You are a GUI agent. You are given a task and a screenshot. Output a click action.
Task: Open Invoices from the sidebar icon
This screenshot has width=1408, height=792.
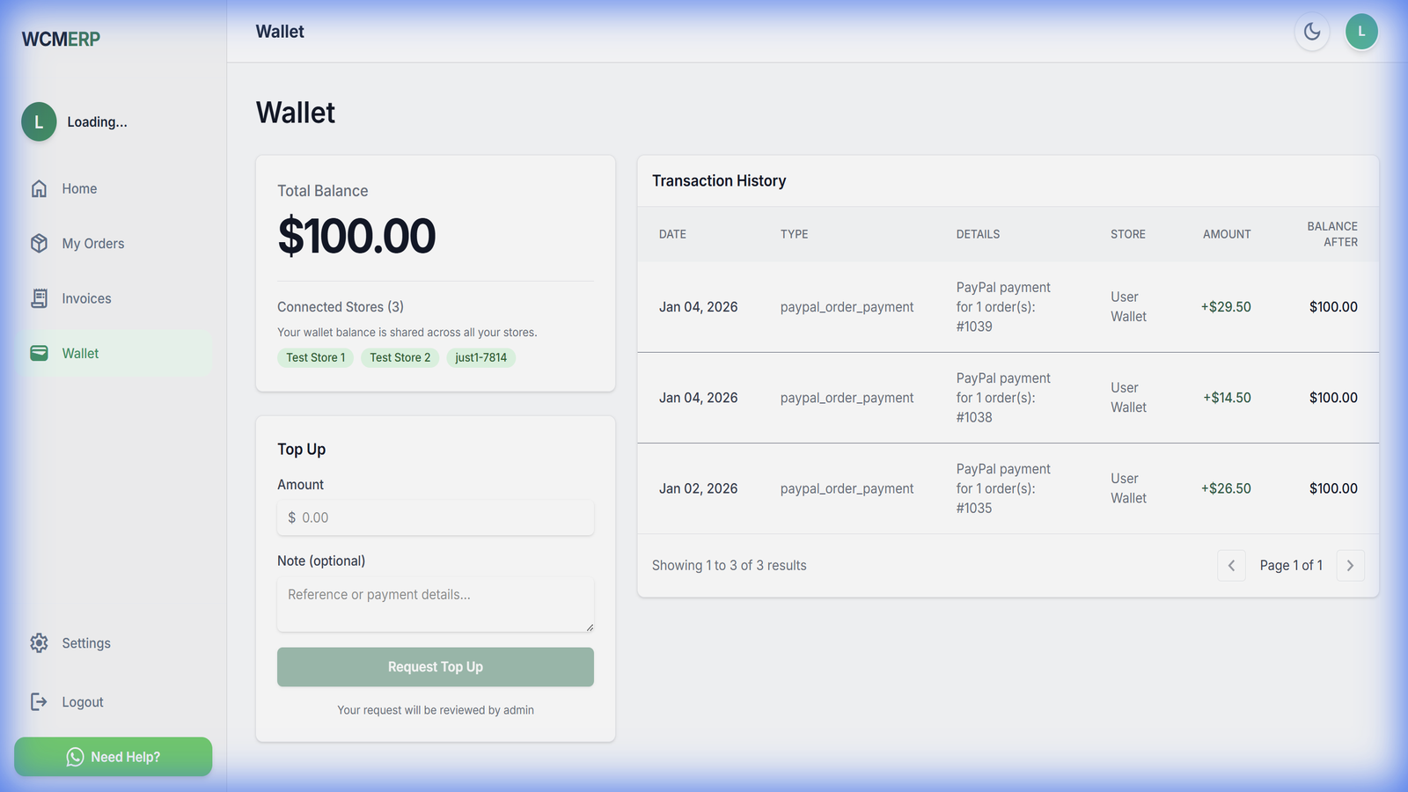[40, 298]
